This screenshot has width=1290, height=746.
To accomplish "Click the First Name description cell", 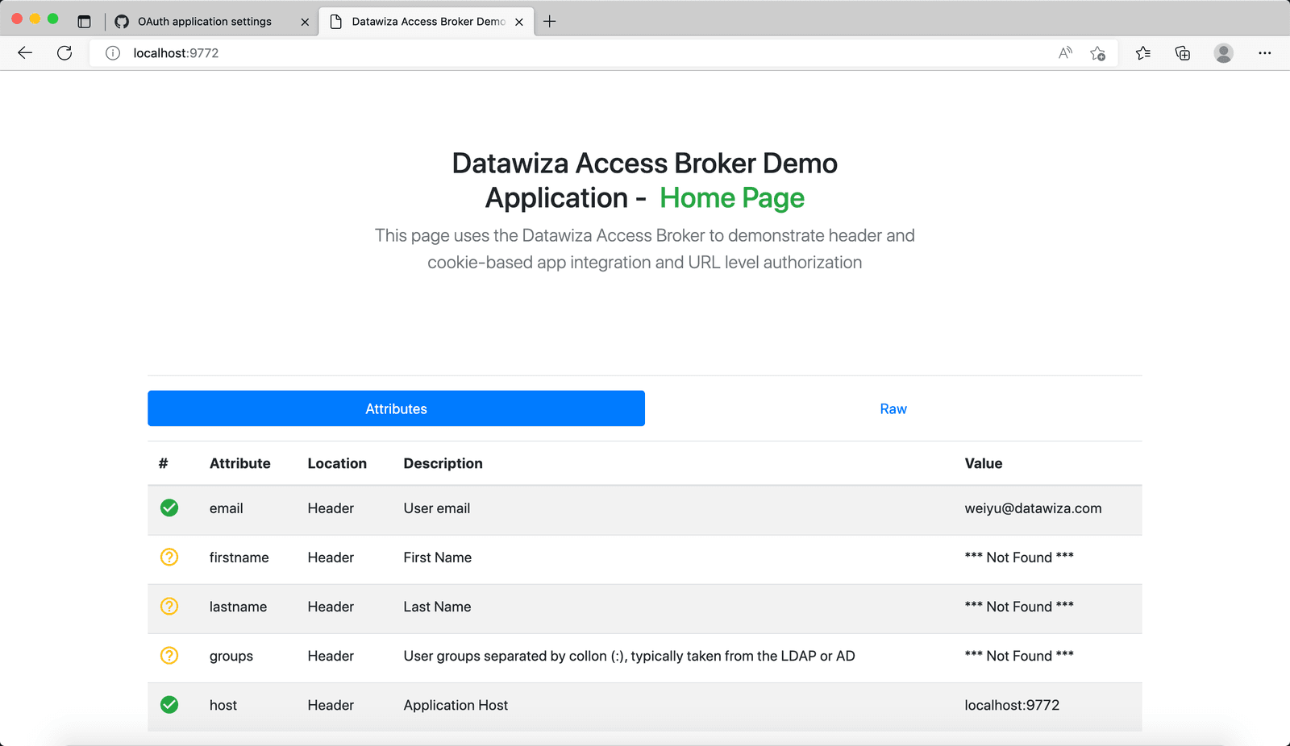I will [x=438, y=557].
